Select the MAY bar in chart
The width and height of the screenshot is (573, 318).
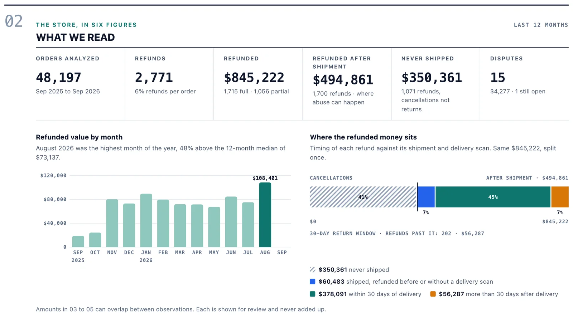tap(214, 227)
